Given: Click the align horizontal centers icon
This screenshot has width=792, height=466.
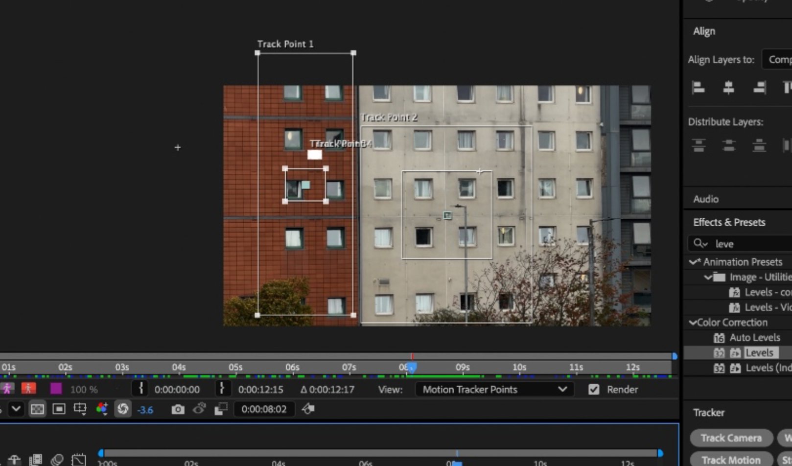Looking at the screenshot, I should [x=728, y=88].
